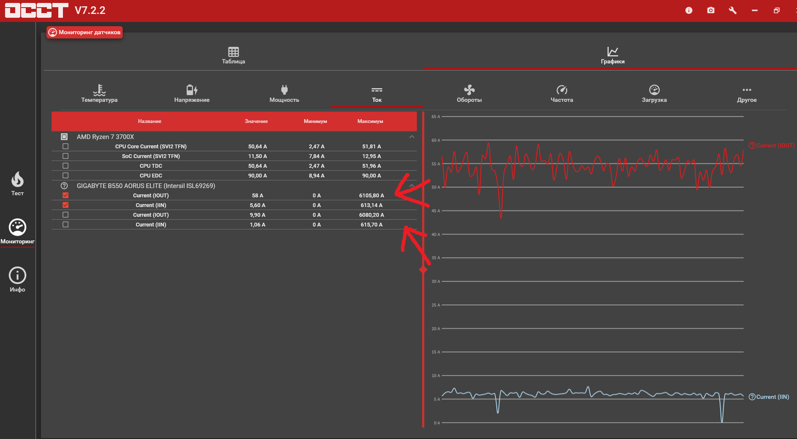Enable the CPU EDC checkbox
This screenshot has width=797, height=439.
(x=65, y=175)
